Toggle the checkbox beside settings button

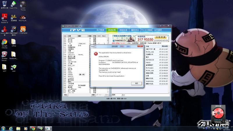(98, 95)
